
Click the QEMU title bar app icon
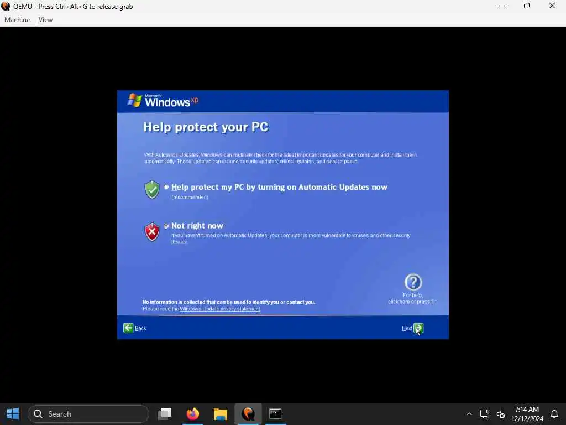pyautogui.click(x=6, y=6)
